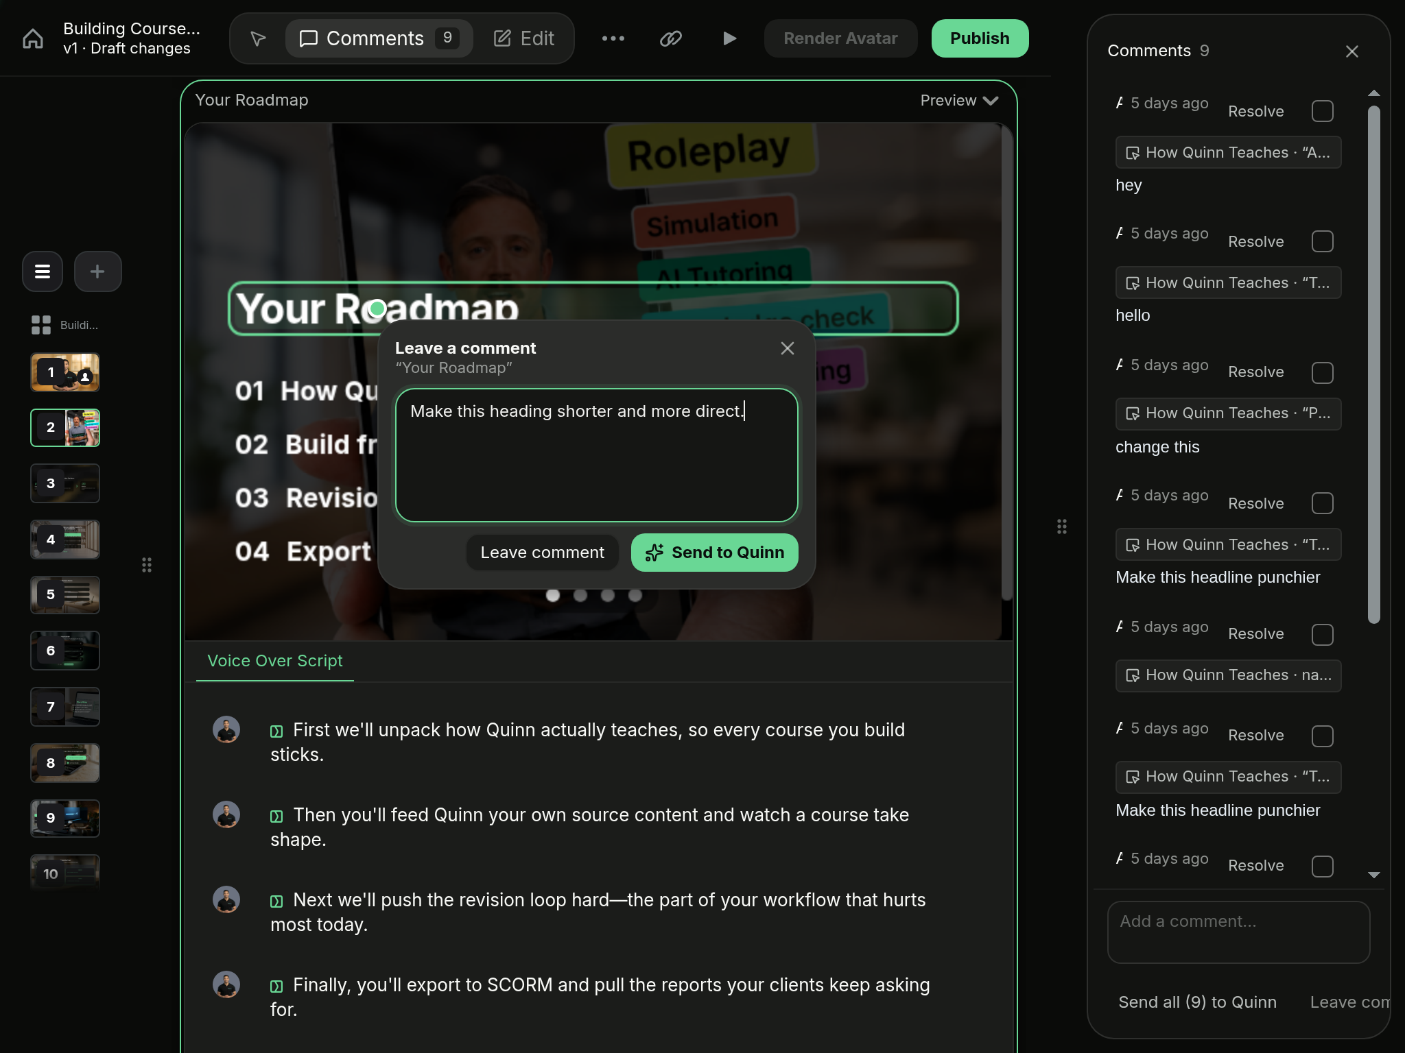Screen dimensions: 1405x1053
Task: Open the Voice Over Script tab
Action: 275,661
